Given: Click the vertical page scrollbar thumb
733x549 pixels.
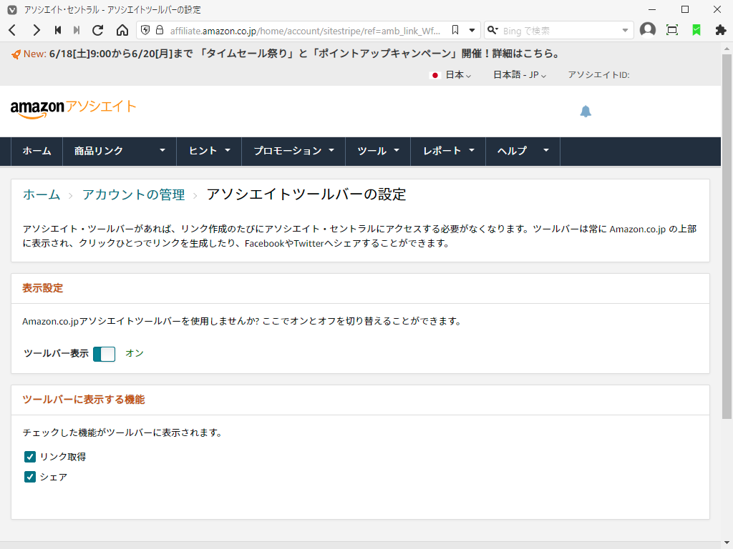Looking at the screenshot, I should 727,236.
